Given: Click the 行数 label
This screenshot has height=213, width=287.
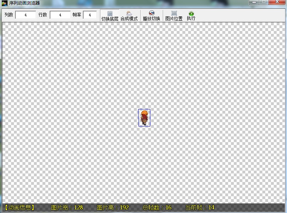Looking at the screenshot, I should click(x=42, y=15).
